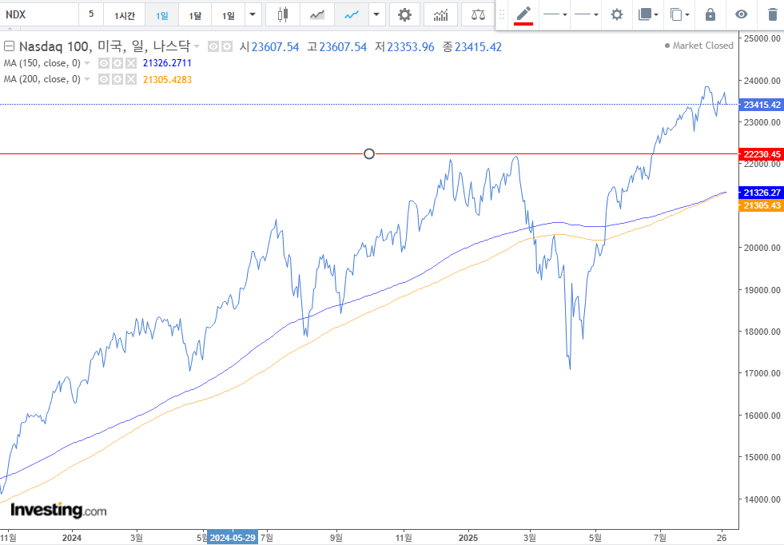
Task: Click the open value 시 23607.54
Action: point(269,47)
